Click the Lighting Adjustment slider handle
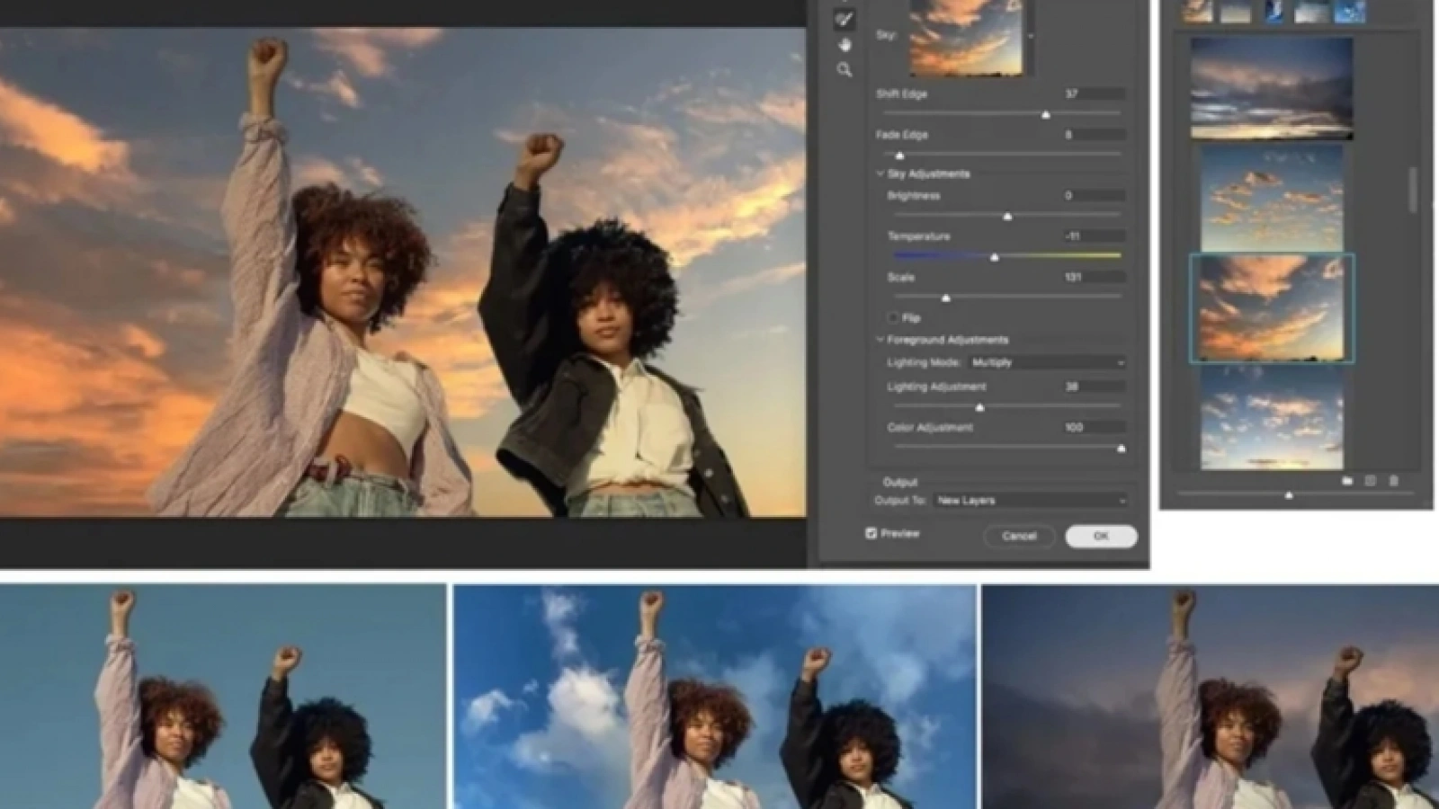1439x809 pixels. [980, 408]
